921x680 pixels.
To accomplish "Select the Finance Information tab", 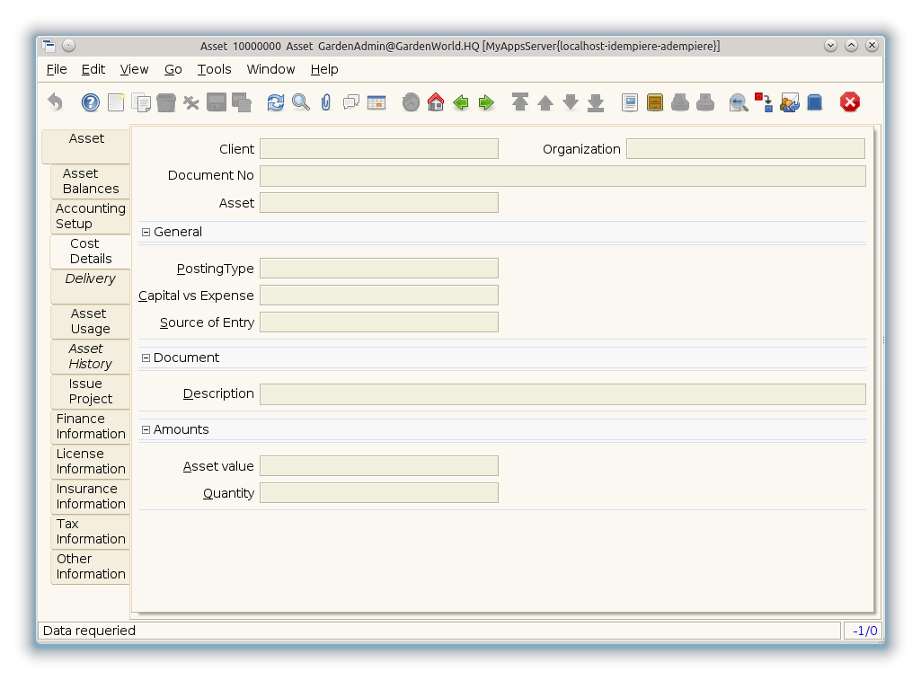I will (x=91, y=427).
